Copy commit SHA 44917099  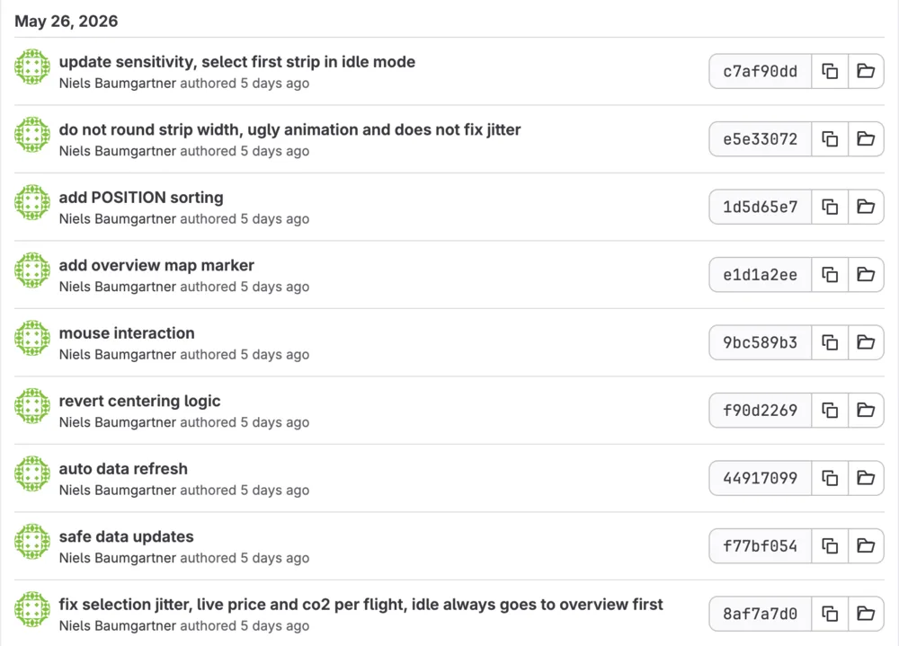point(830,478)
